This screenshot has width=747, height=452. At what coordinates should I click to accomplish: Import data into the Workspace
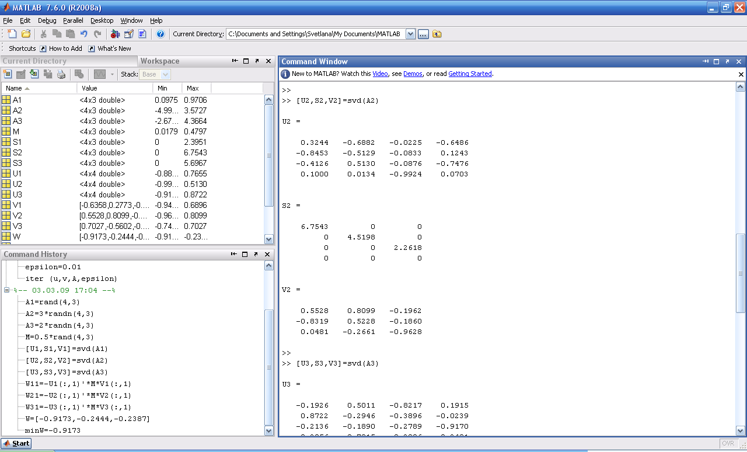pyautogui.click(x=34, y=74)
